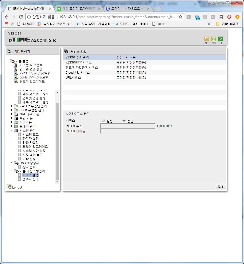Image resolution: width=244 pixels, height=264 pixels.
Task: Click the green 저장 (save) icon
Action: pyautogui.click(x=213, y=39)
